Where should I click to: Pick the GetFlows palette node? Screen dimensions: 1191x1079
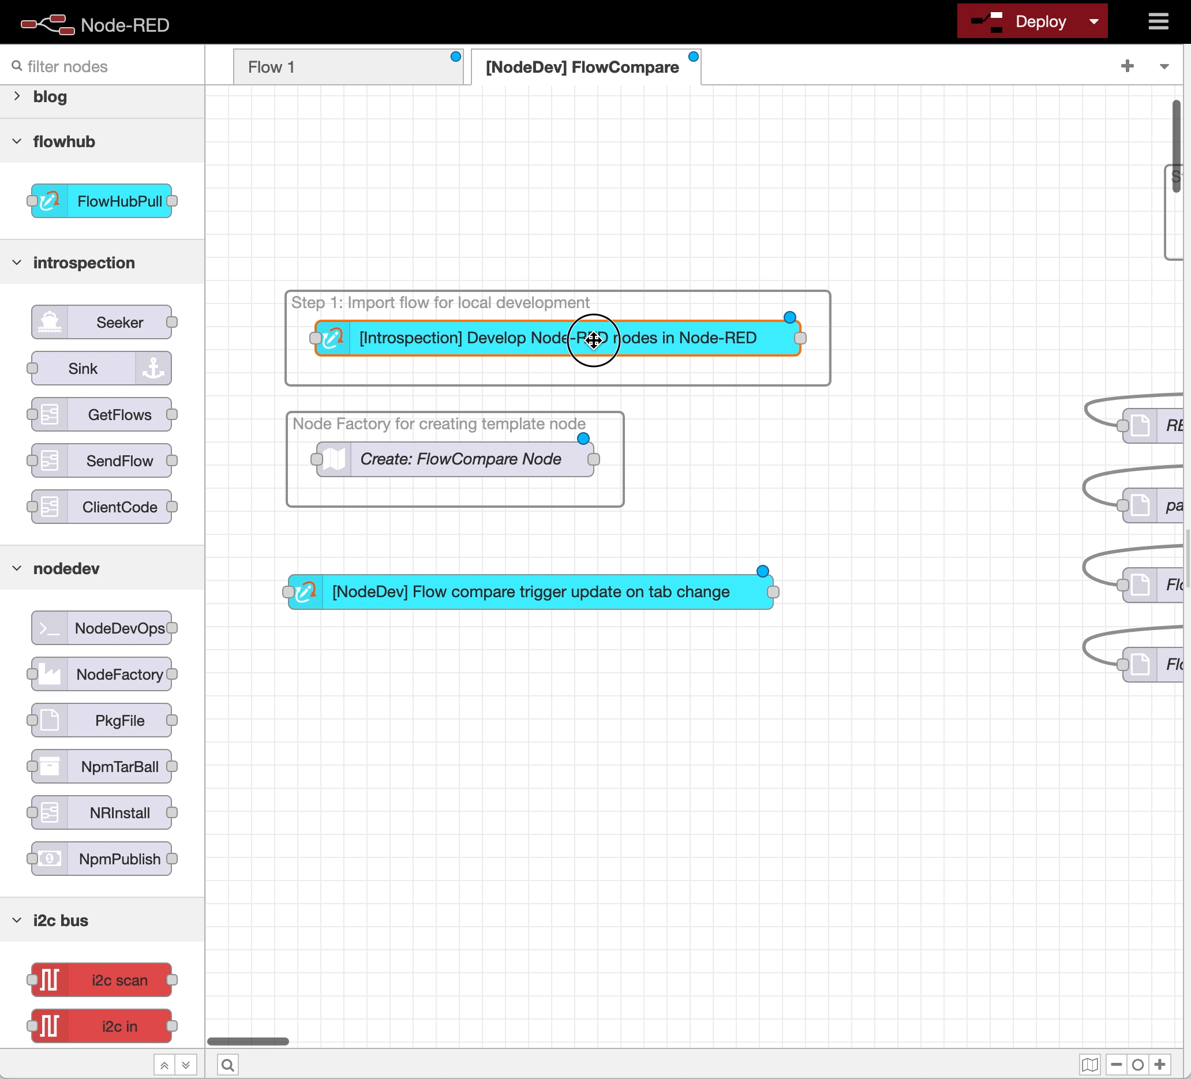[x=102, y=414]
